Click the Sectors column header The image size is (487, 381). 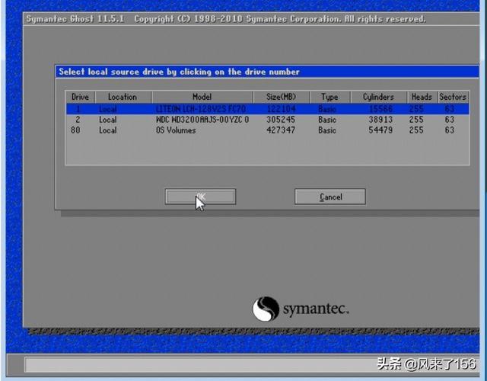click(453, 97)
